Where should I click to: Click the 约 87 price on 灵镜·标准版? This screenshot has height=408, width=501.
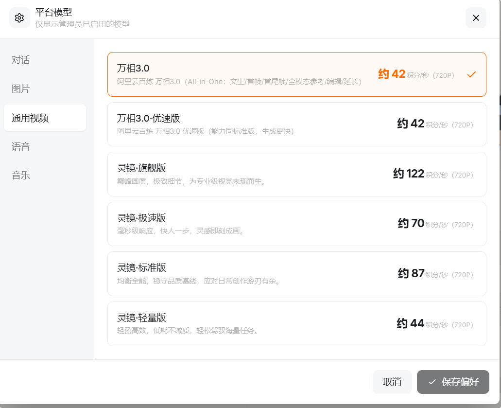[x=411, y=273]
